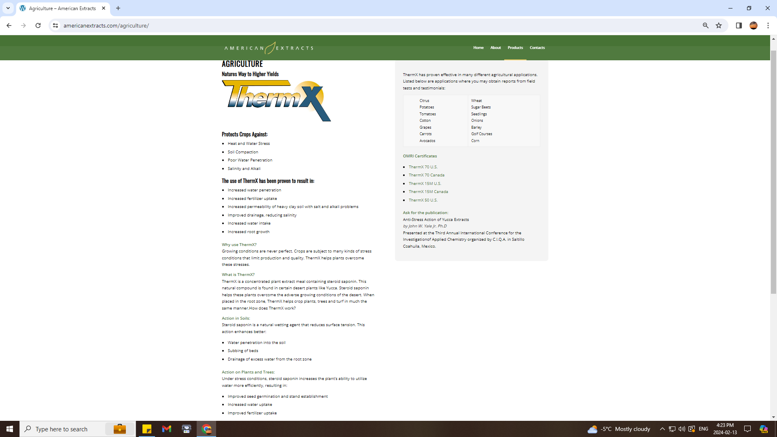Screen dimensions: 777x437
Task: Open Sticky Notes in taskbar
Action: click(146, 429)
